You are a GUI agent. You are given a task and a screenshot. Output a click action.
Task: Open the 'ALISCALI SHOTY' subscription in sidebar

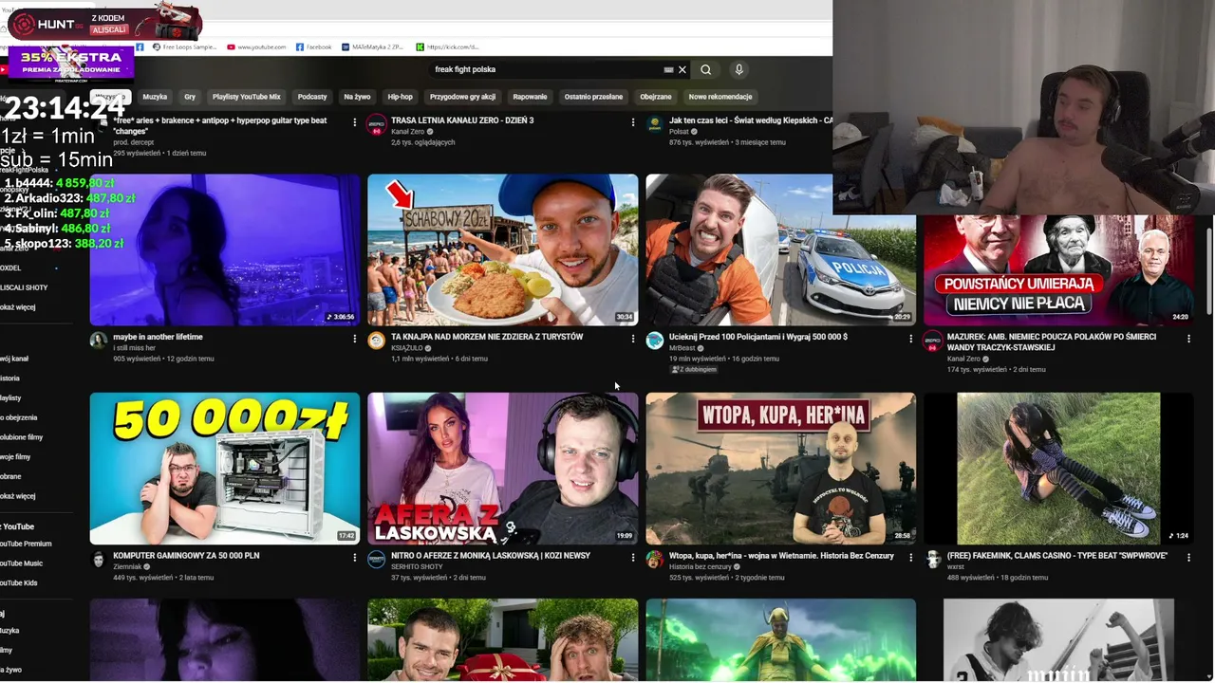pos(24,287)
